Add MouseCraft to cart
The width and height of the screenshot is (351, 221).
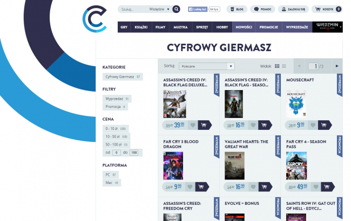coord(325,125)
